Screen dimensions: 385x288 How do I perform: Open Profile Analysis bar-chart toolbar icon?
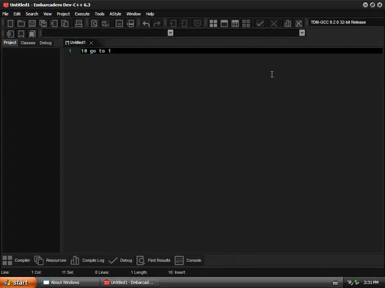288,24
